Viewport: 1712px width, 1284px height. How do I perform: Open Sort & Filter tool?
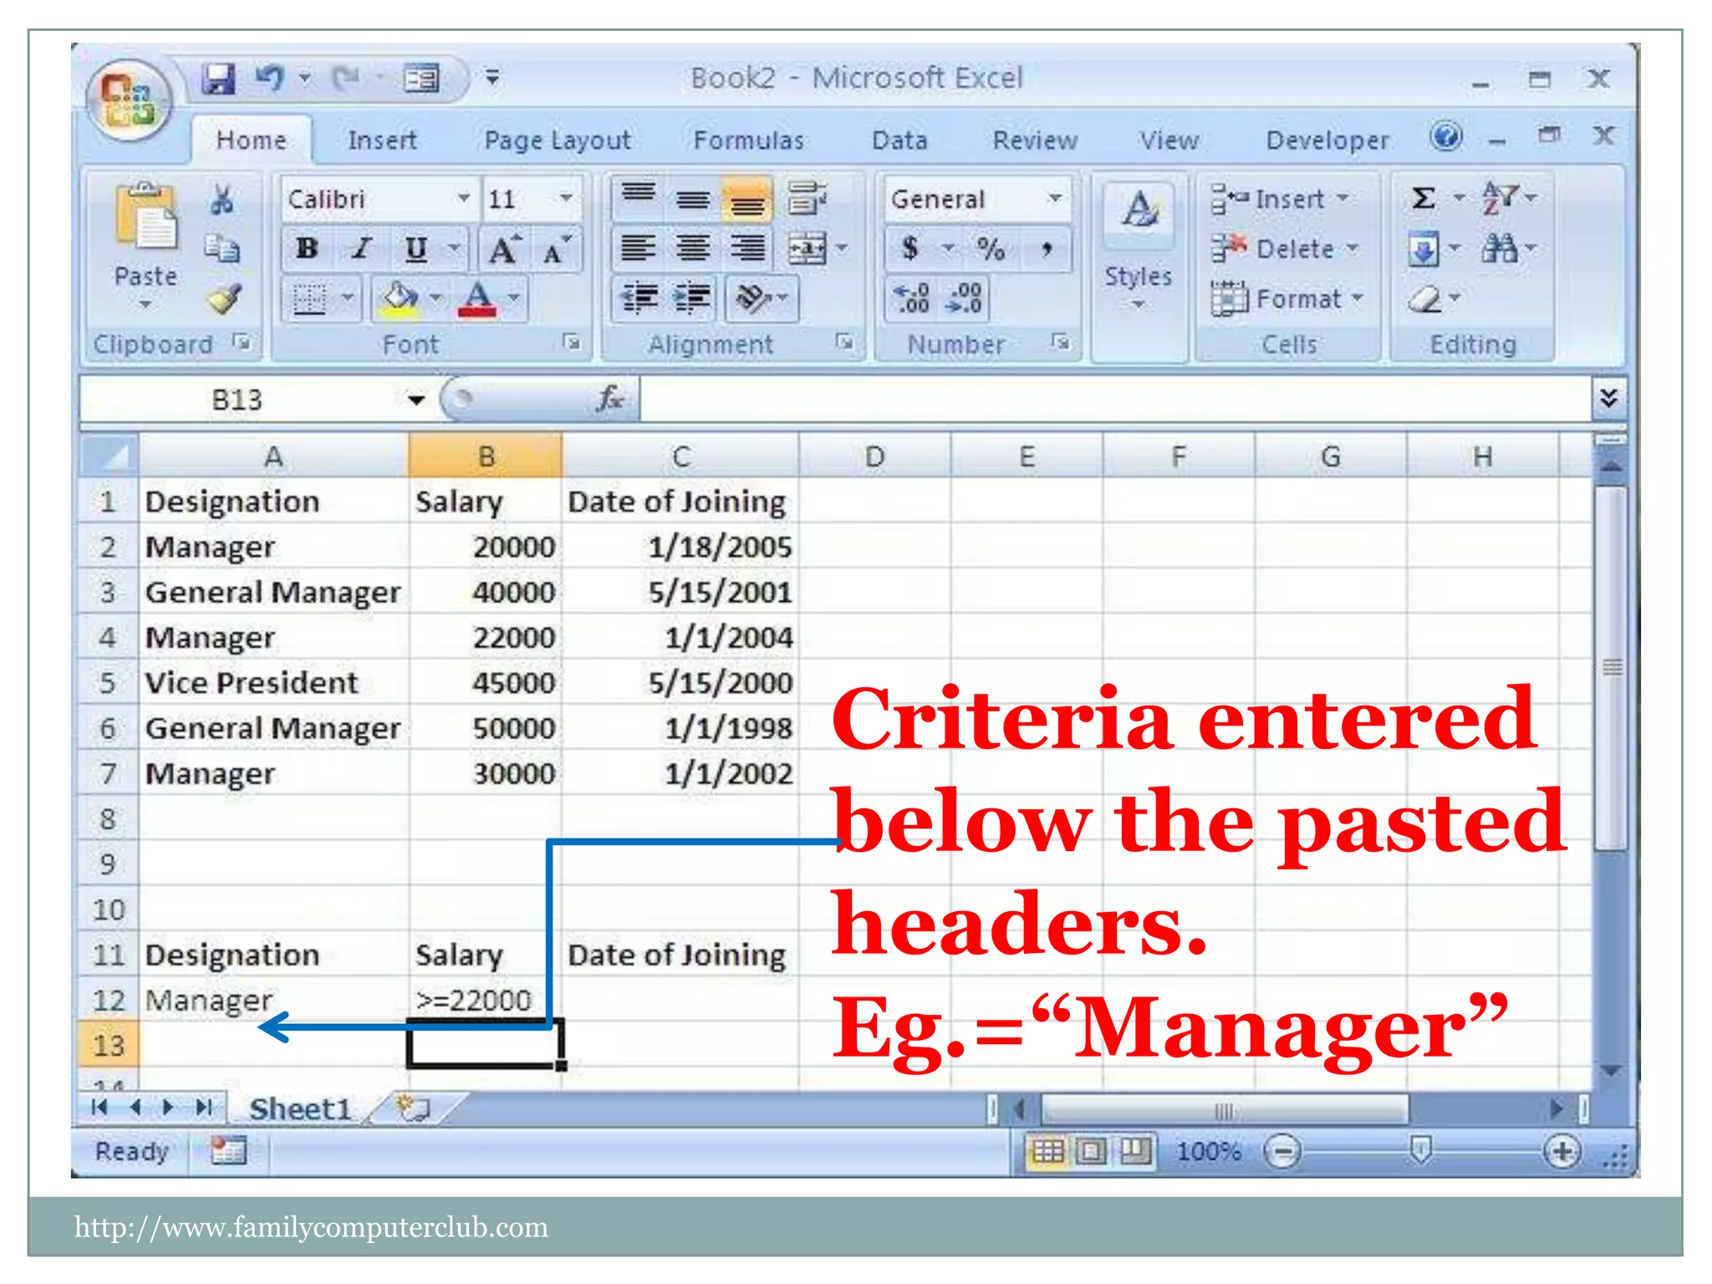(x=1499, y=198)
